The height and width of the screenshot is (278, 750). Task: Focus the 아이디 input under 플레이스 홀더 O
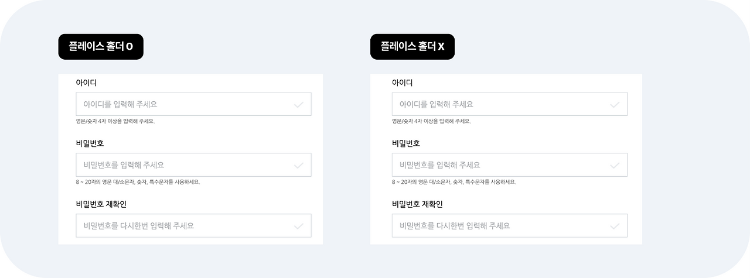[193, 104]
